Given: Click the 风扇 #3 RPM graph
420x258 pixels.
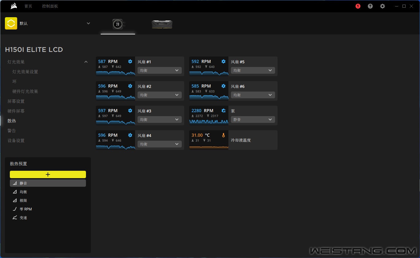Looking at the screenshot, I should (x=115, y=122).
